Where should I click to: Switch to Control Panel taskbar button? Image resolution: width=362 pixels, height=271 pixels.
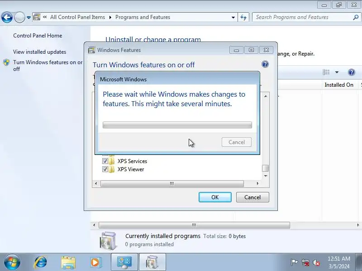(124, 262)
